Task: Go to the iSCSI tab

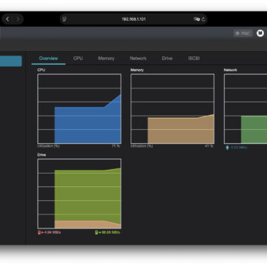Action: [x=194, y=59]
